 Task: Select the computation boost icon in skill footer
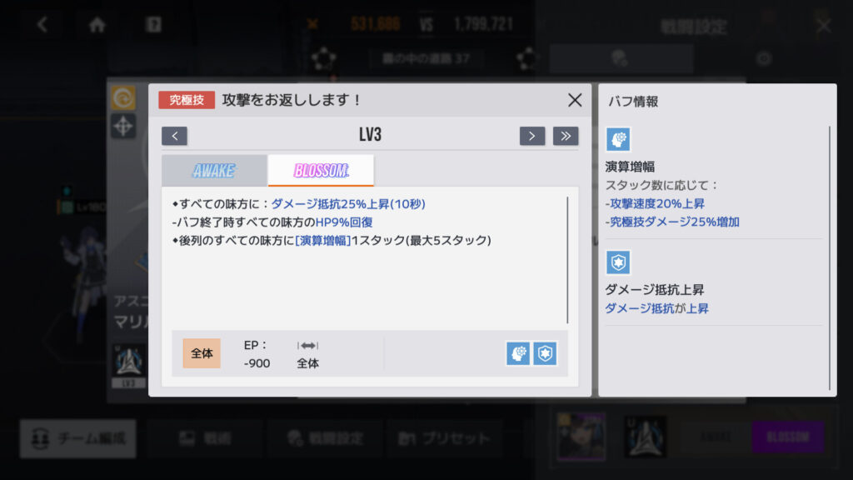pyautogui.click(x=518, y=353)
